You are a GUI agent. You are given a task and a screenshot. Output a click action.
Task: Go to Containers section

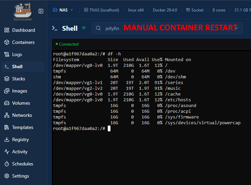(x=23, y=42)
